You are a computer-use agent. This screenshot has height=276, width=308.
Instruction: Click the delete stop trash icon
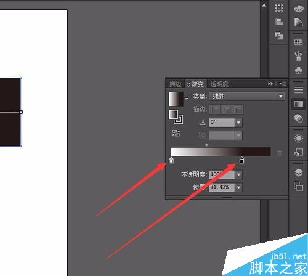[279, 153]
